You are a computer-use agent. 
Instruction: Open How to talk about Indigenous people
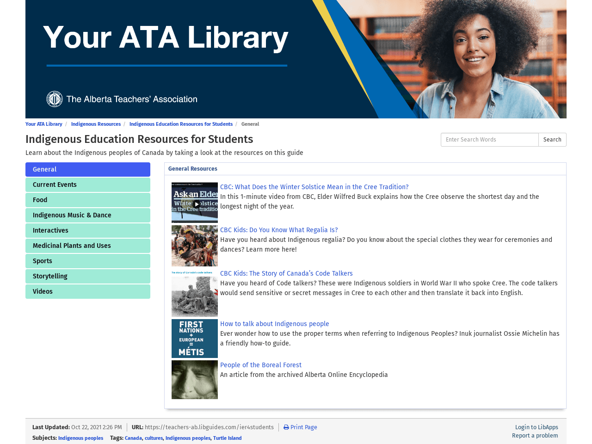pos(275,324)
